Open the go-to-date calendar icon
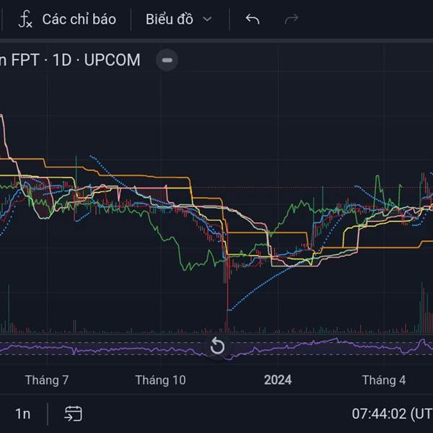The width and height of the screenshot is (433, 433). (x=73, y=414)
